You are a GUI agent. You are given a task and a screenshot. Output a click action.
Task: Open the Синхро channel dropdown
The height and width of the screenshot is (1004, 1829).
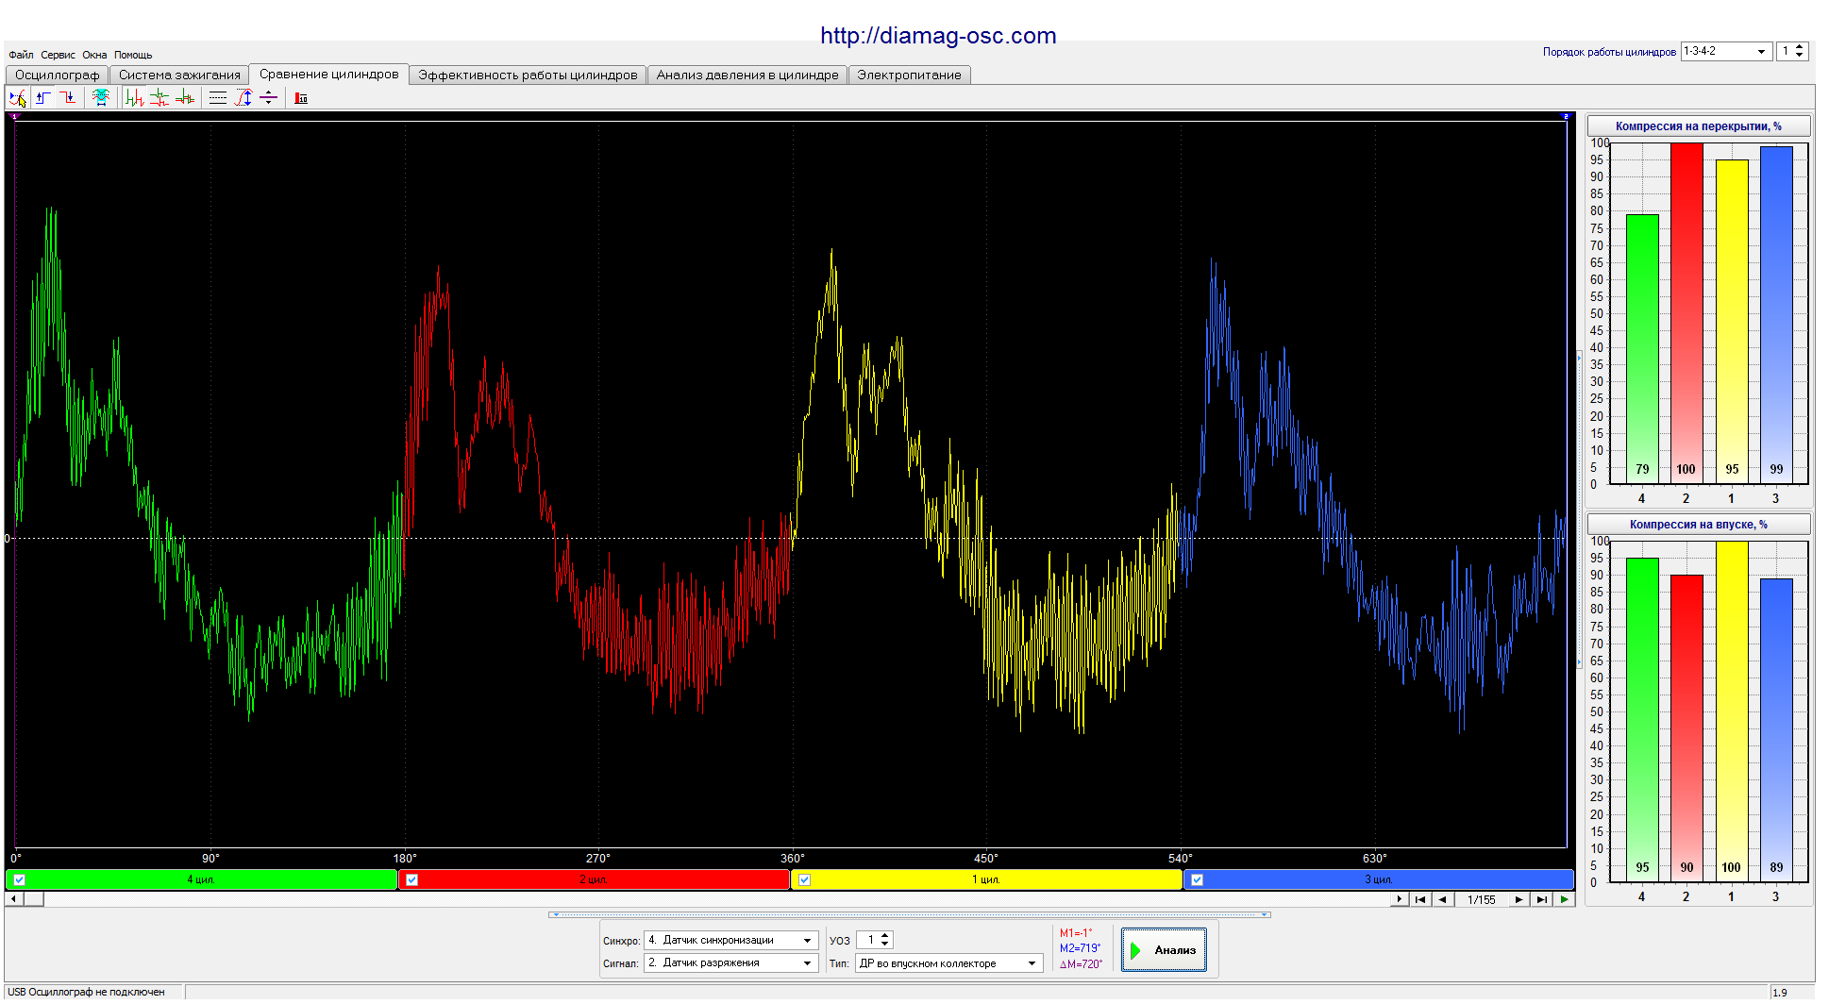(807, 940)
